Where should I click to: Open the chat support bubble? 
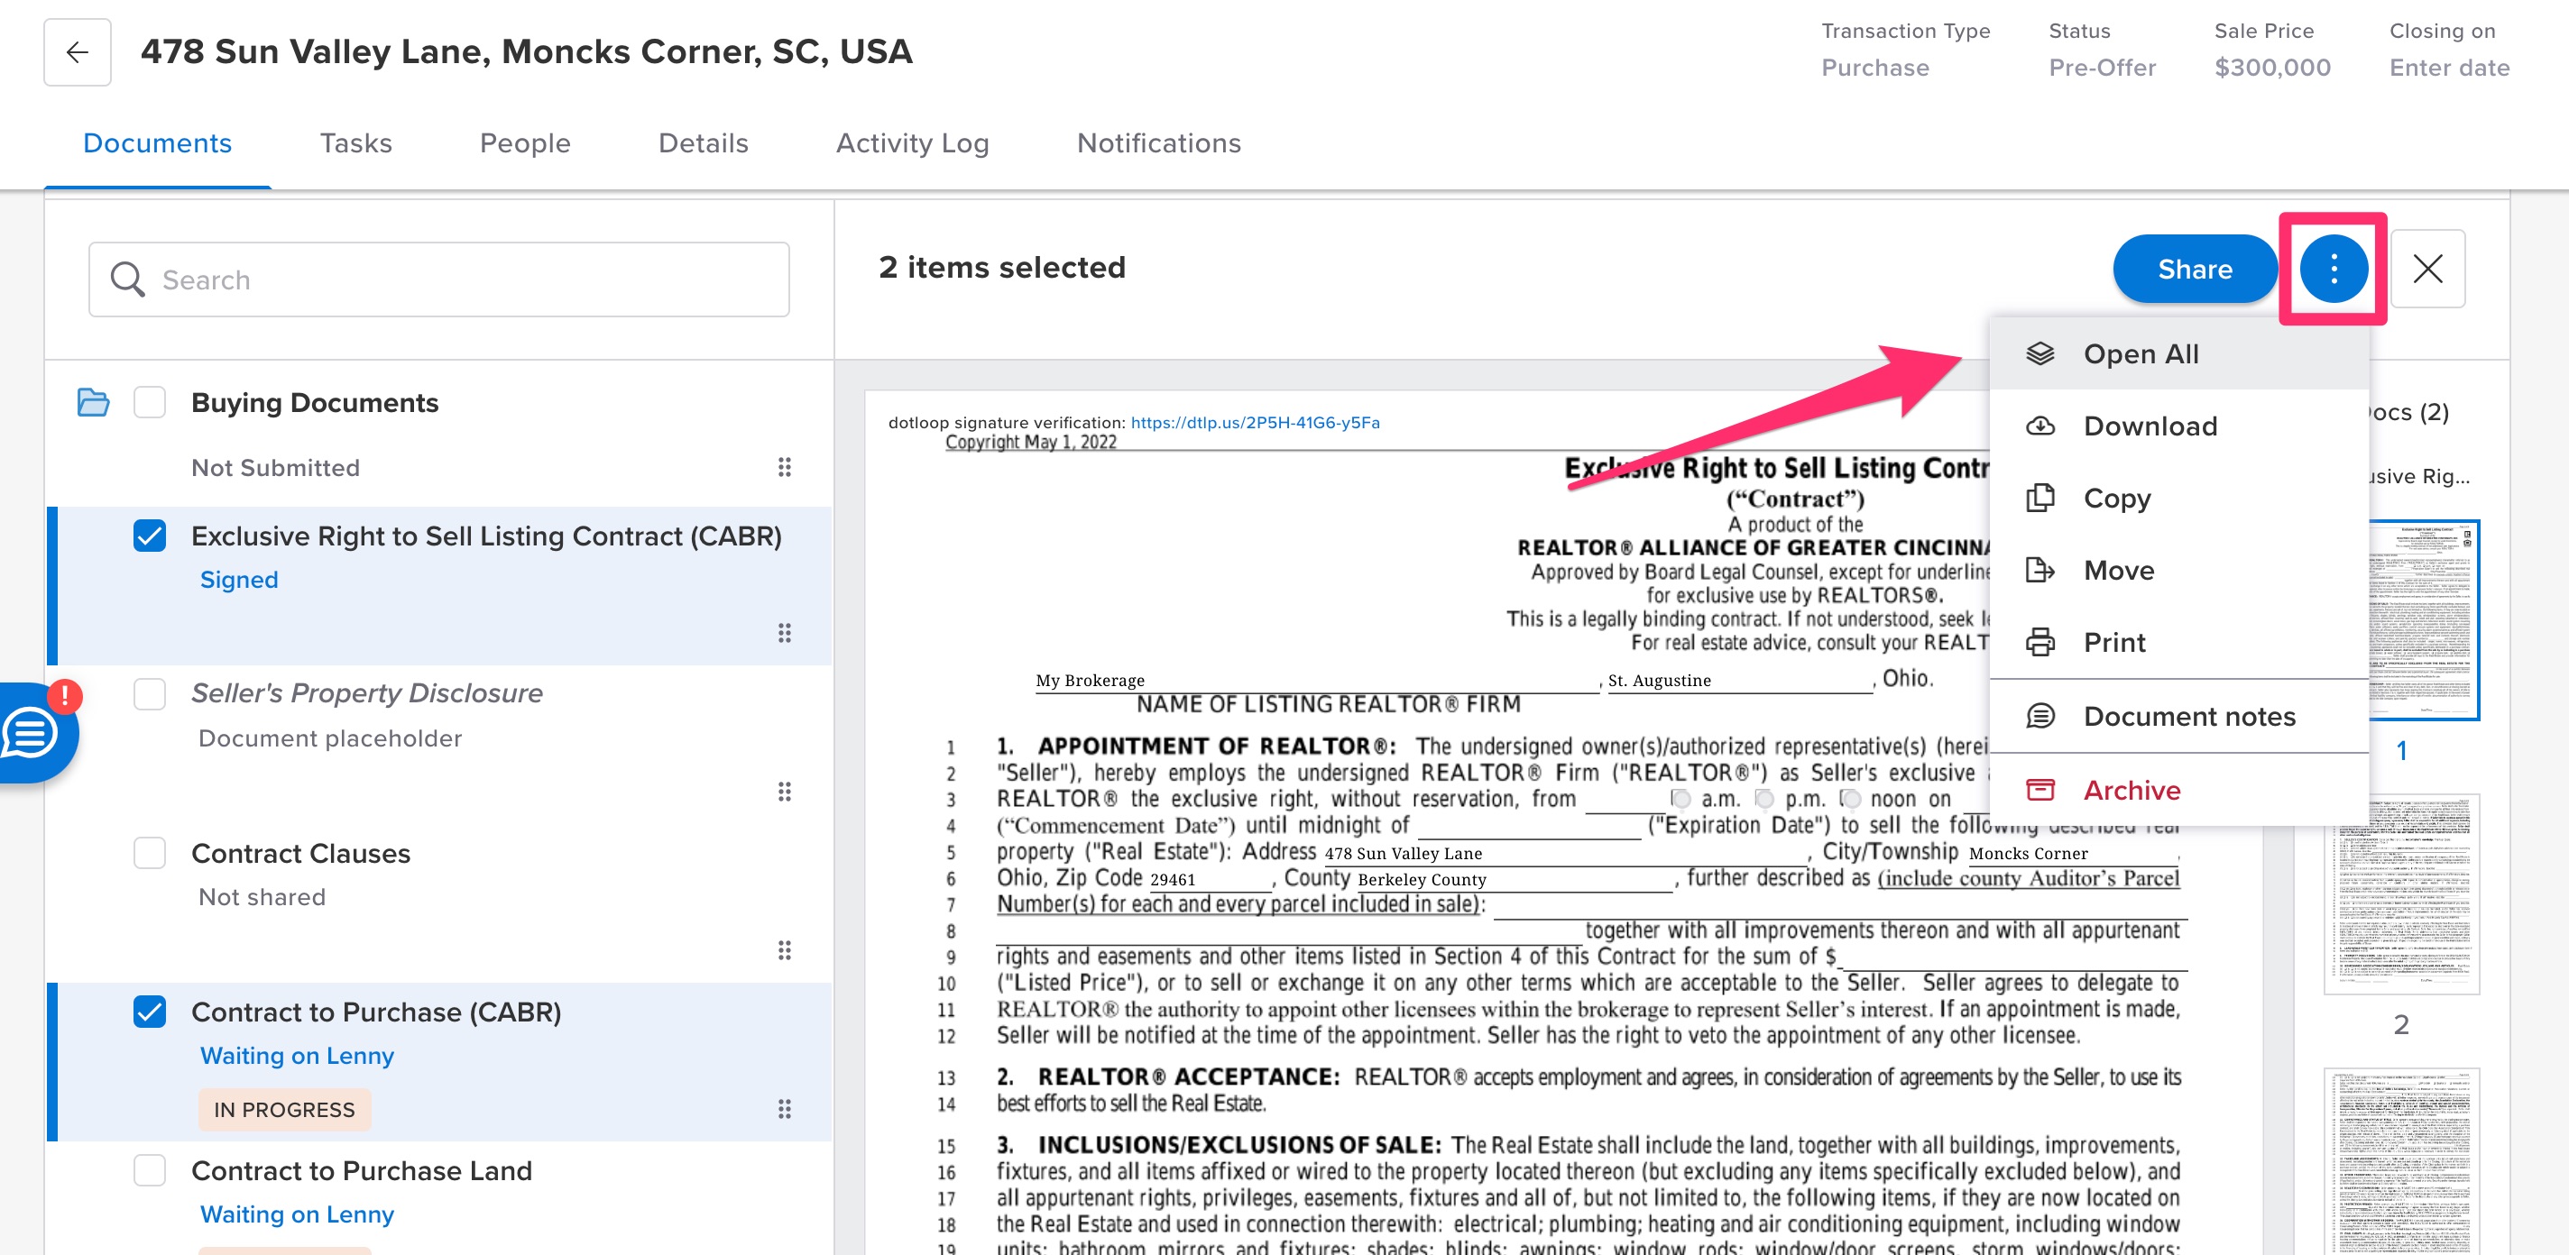(x=30, y=735)
